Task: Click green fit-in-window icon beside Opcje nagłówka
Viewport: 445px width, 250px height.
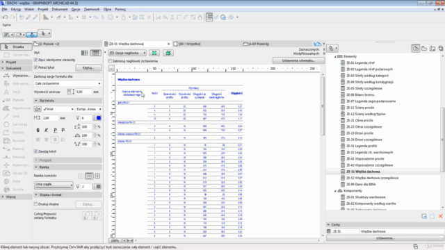Action: [x=154, y=53]
